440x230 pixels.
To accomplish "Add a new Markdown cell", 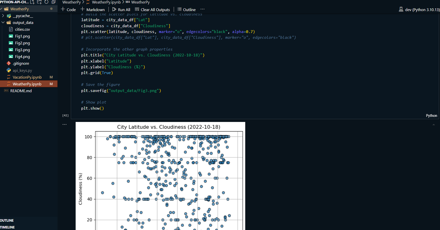I will click(93, 10).
